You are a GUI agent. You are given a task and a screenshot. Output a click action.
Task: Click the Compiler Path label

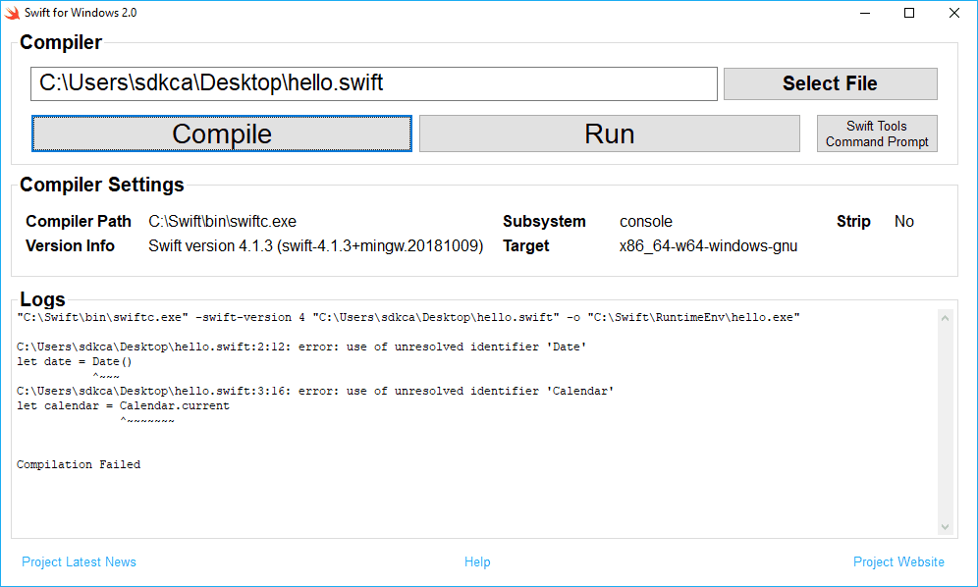[x=79, y=222]
